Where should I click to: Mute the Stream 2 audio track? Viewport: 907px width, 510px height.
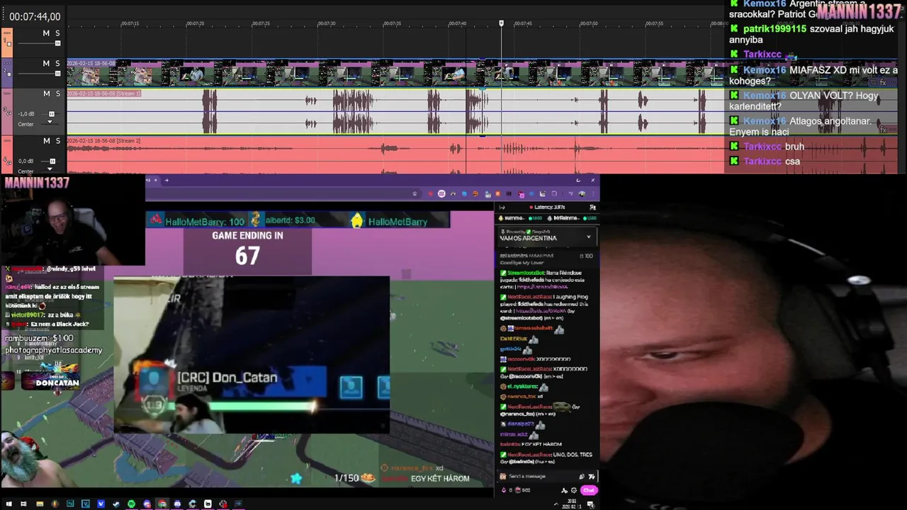pos(47,141)
